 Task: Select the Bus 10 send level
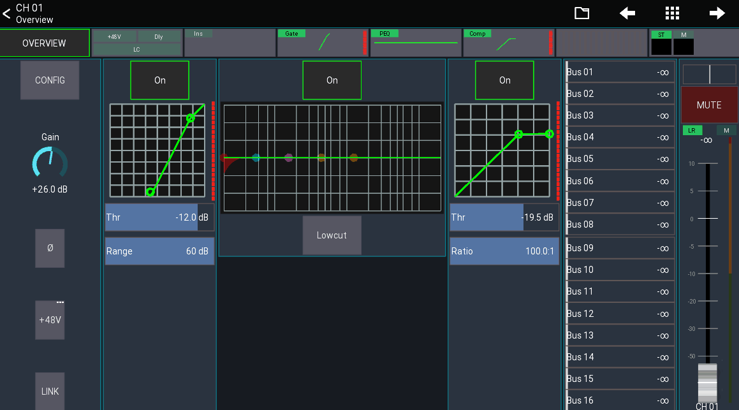pos(620,270)
